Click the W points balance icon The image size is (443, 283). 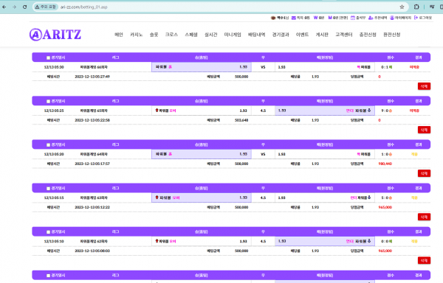315,18
